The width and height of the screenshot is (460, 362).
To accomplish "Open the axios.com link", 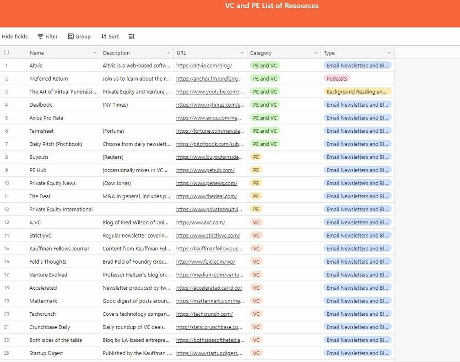I will [x=209, y=118].
